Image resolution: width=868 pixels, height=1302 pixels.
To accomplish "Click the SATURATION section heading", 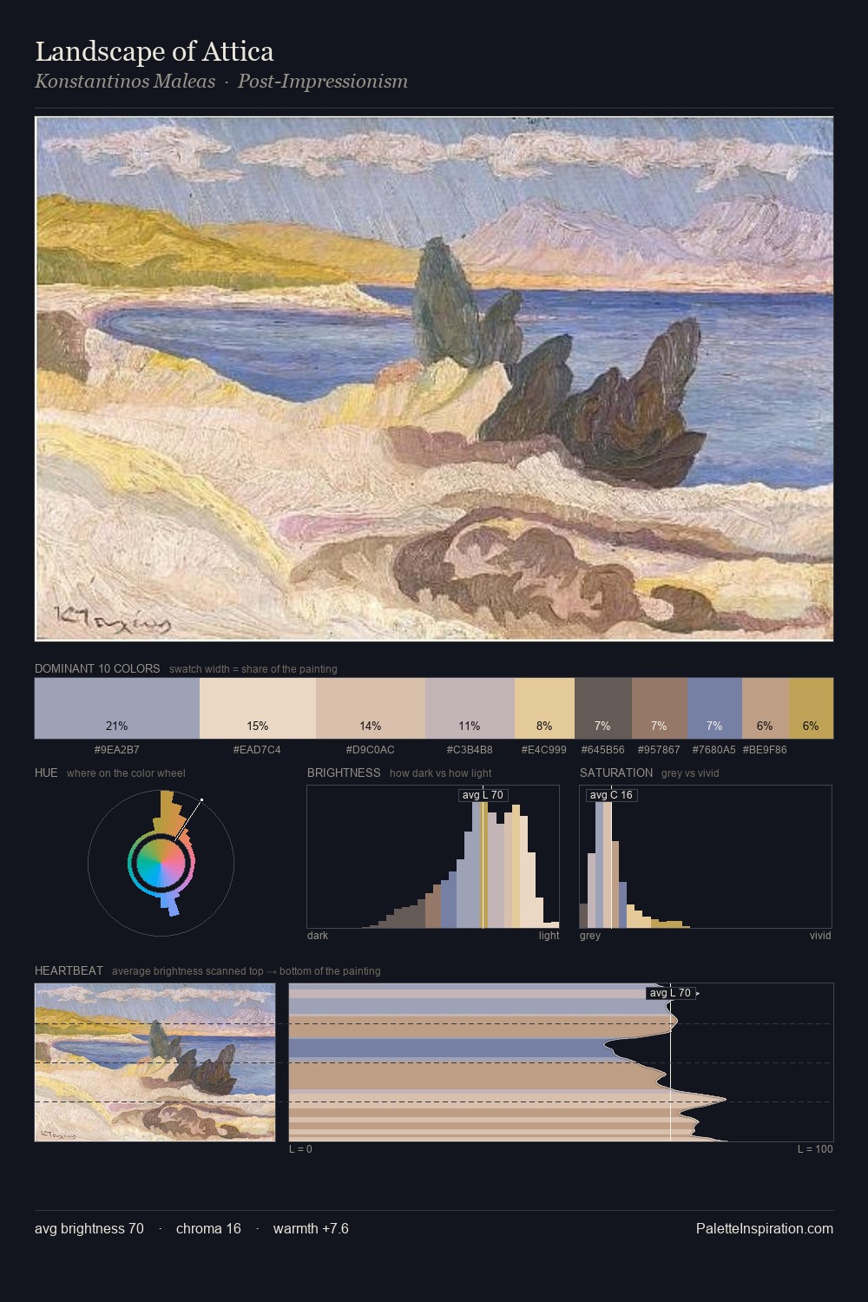I will pos(616,773).
